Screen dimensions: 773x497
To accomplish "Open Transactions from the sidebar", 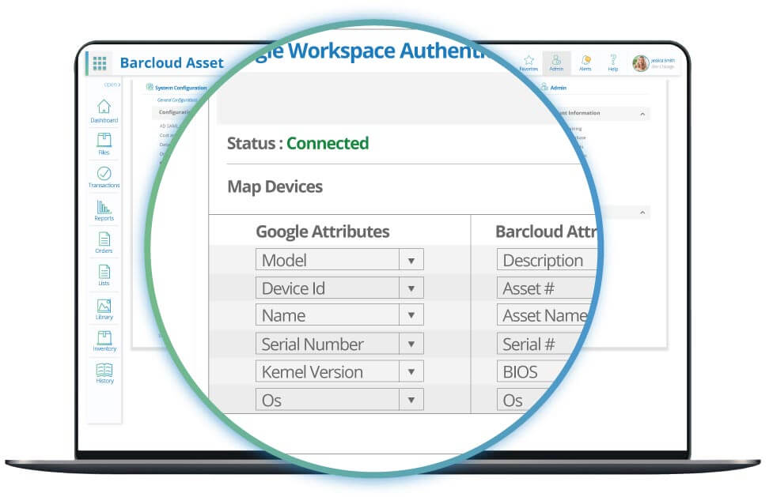I will point(104,177).
